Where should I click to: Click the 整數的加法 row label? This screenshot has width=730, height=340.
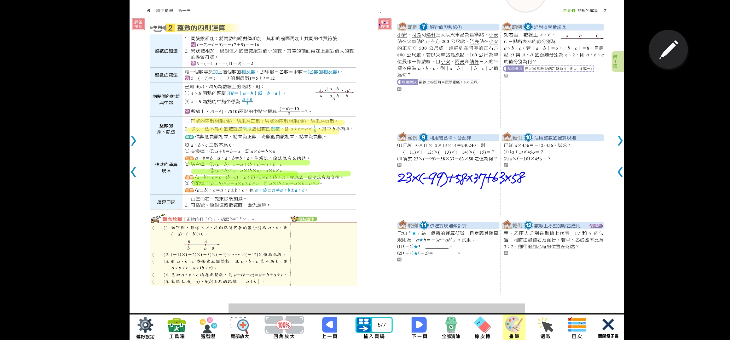(x=166, y=51)
